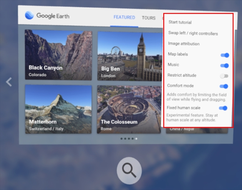This screenshot has width=242, height=190.
Task: Select the last highlighted page dot
Action: 137,139
